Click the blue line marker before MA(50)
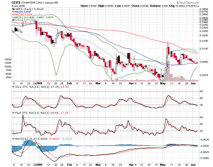Viewport: 213px width, 167px height. click(x=13, y=12)
